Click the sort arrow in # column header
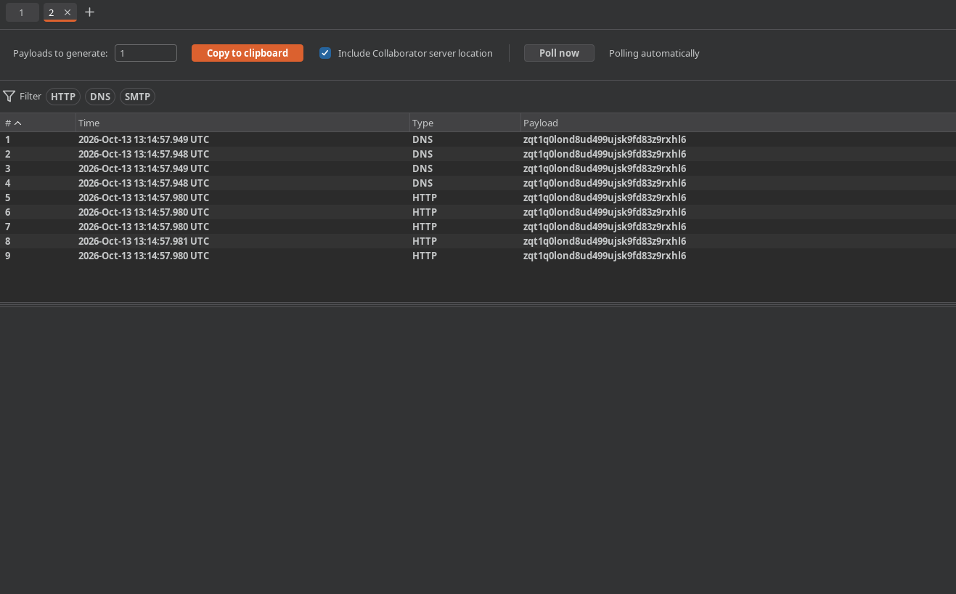The width and height of the screenshot is (956, 594). tap(18, 123)
